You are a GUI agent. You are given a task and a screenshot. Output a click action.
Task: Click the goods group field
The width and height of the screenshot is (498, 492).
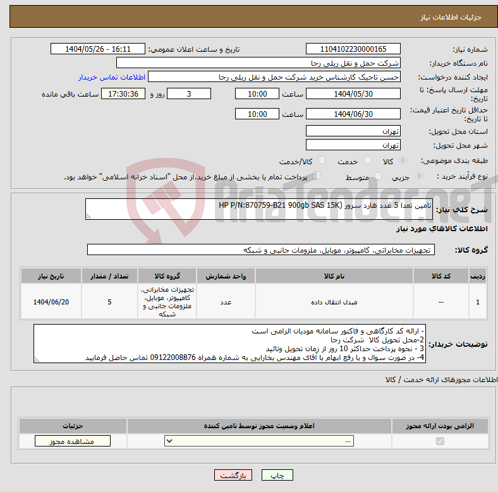pos(261,250)
